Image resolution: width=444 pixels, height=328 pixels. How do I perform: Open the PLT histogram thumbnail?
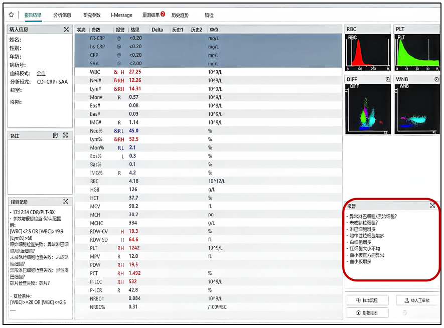(417, 52)
